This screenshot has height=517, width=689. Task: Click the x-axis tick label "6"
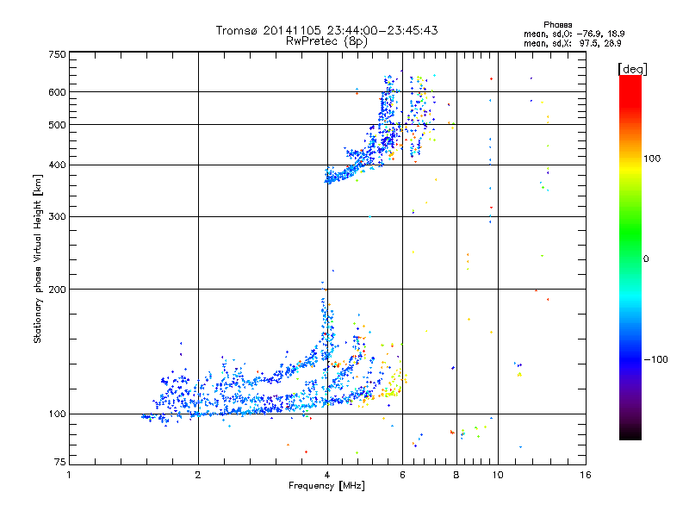pyautogui.click(x=402, y=475)
